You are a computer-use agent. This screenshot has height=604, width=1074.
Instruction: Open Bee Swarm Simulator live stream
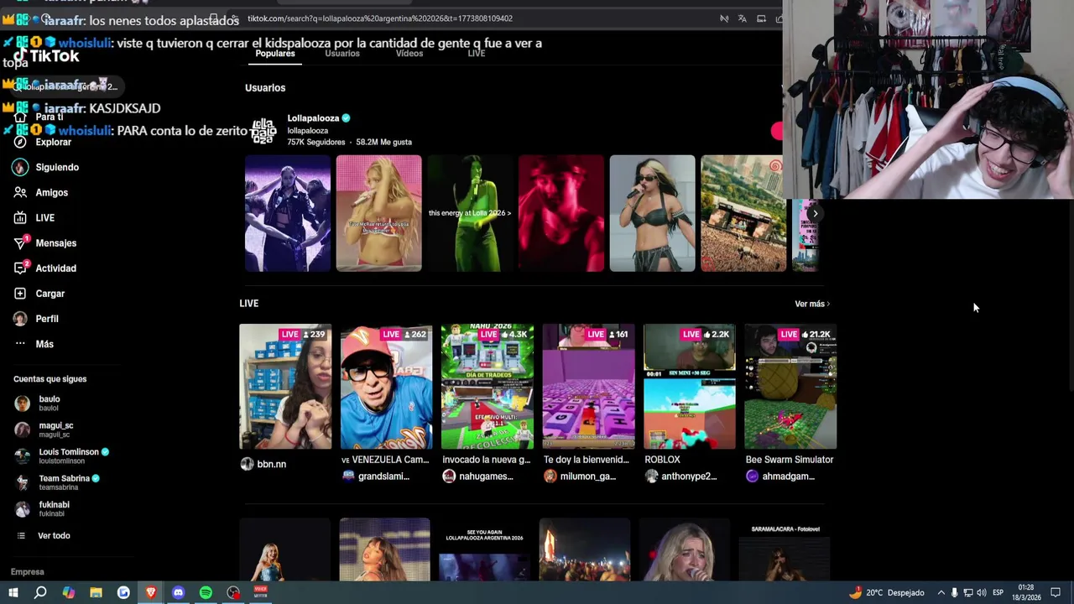[x=790, y=387]
